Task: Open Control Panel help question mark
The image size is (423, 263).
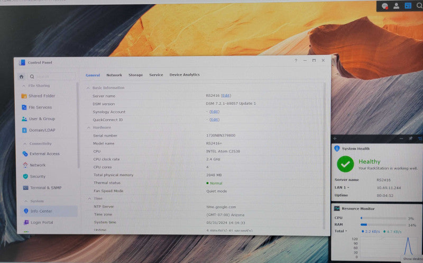Action: pos(296,60)
